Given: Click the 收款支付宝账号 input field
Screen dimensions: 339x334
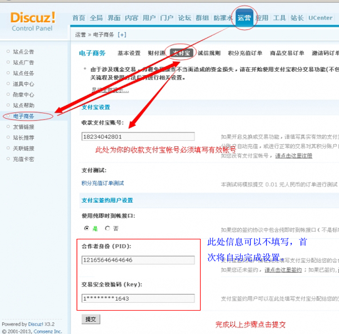Looking at the screenshot, I should pos(138,137).
